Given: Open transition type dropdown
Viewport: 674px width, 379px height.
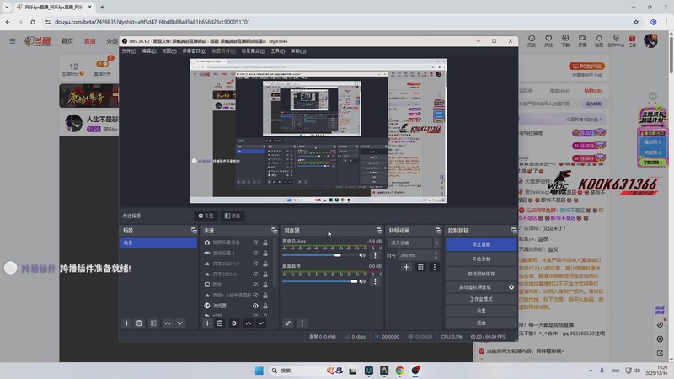Looking at the screenshot, I should tap(414, 243).
